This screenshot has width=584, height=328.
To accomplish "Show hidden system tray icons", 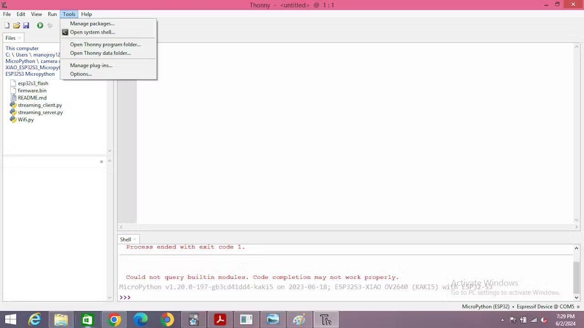I will point(502,320).
